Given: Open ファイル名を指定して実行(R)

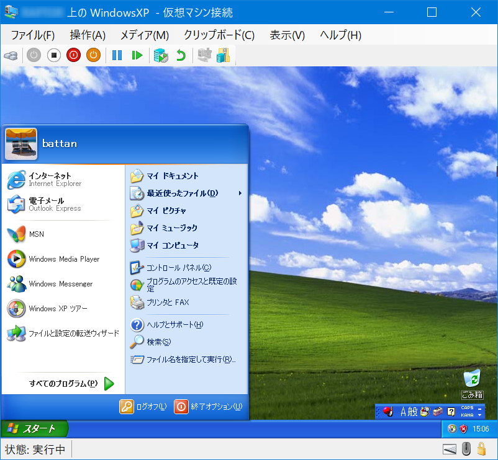Looking at the screenshot, I should (x=186, y=359).
